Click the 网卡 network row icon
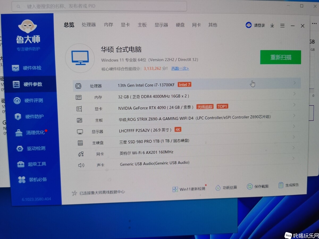 pyautogui.click(x=81, y=154)
